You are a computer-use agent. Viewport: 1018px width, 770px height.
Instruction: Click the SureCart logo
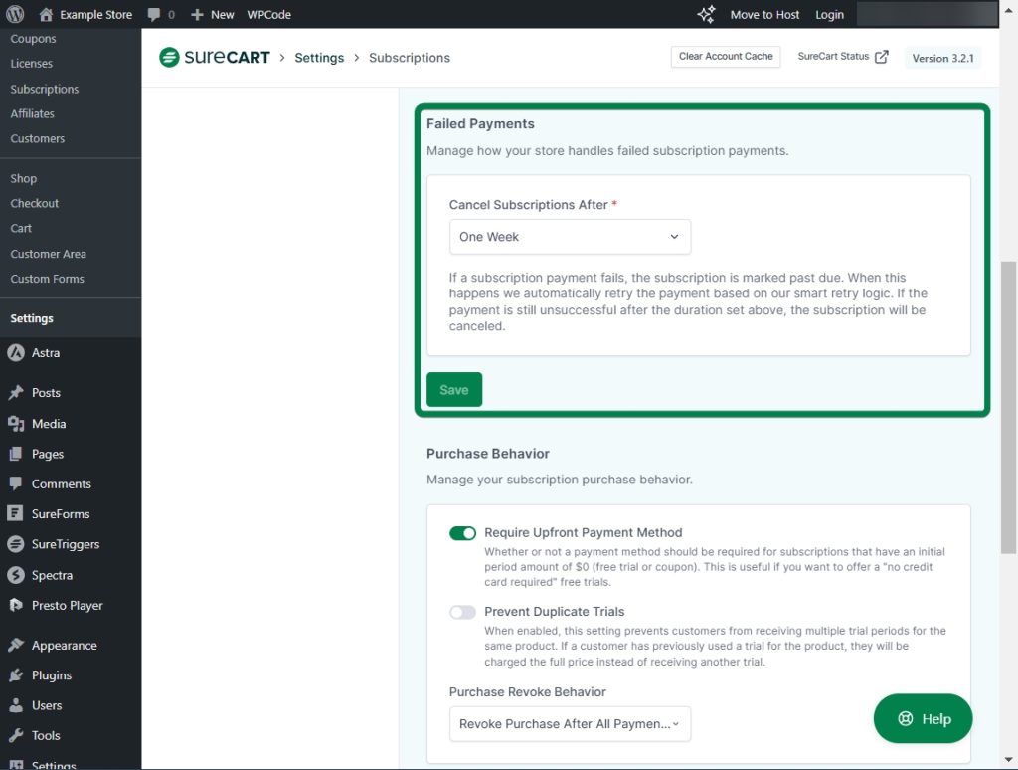pos(215,58)
